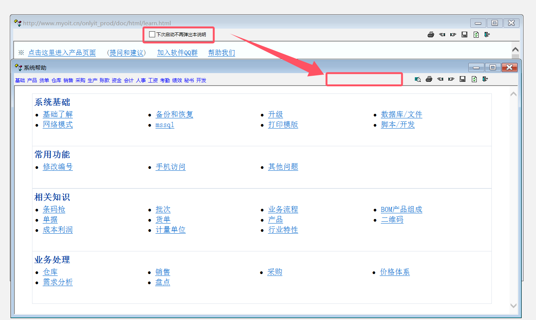The image size is (536, 320).
Task: Click the printer icon in 系统帮助 toolbar
Action: (429, 79)
